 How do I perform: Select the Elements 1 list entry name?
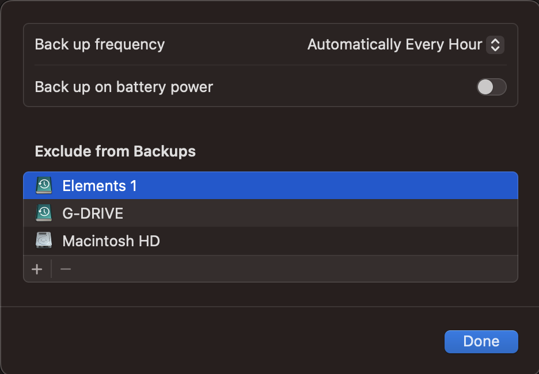point(100,186)
